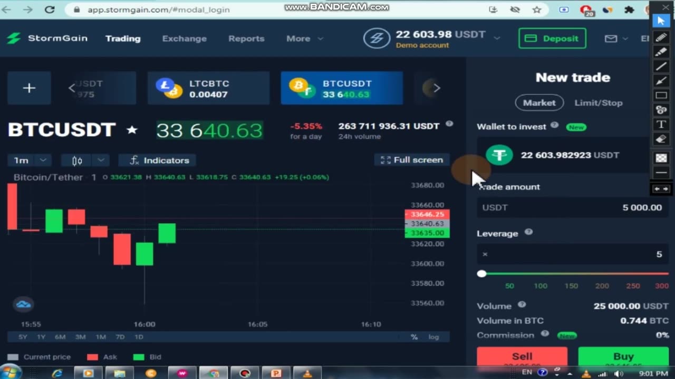Open the USDT wallet selector
This screenshot has width=675, height=379.
[563, 155]
